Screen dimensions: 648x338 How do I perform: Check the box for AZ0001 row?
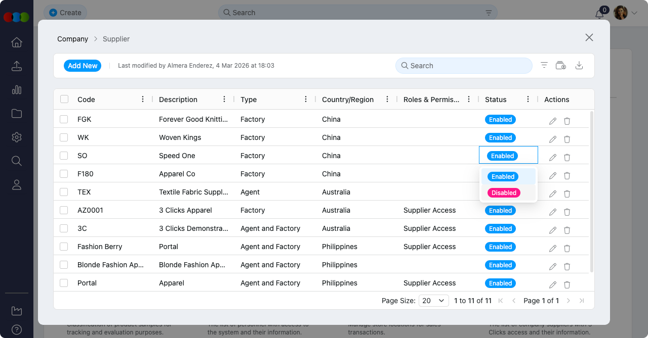[64, 210]
